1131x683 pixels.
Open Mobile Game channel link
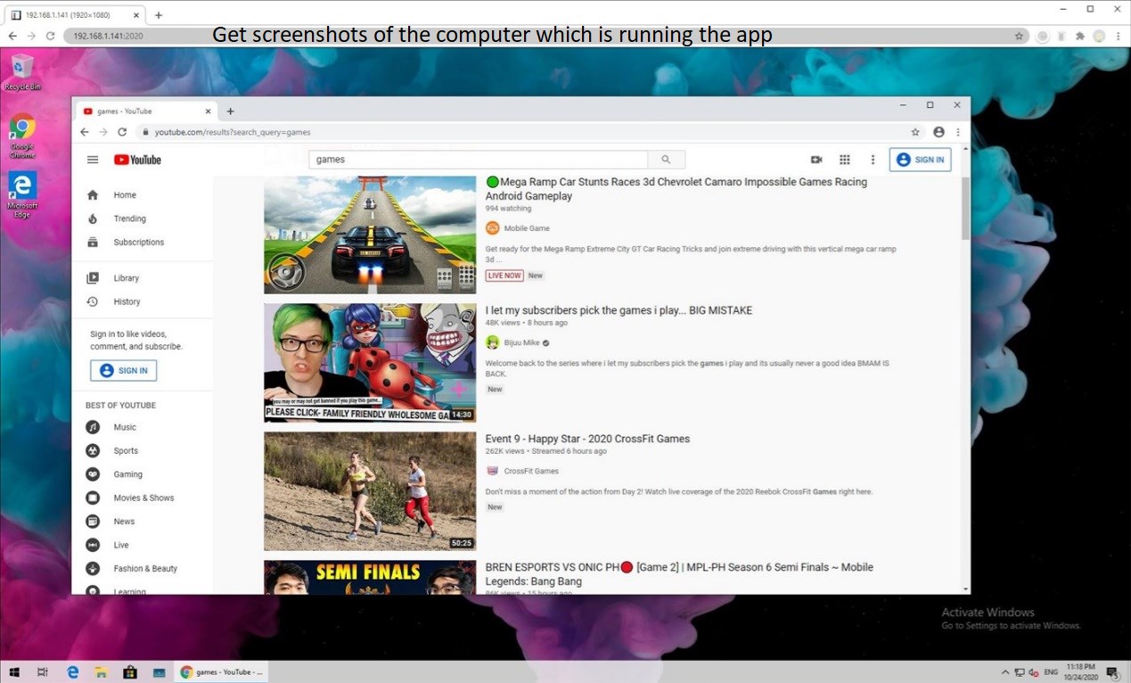point(527,228)
